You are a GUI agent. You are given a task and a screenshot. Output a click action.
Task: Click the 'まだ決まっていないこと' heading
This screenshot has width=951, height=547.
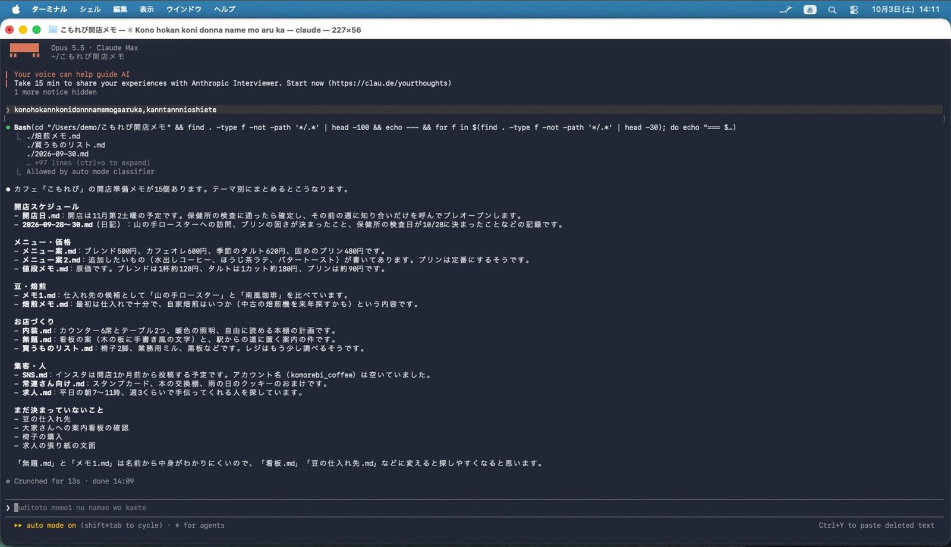(x=59, y=410)
